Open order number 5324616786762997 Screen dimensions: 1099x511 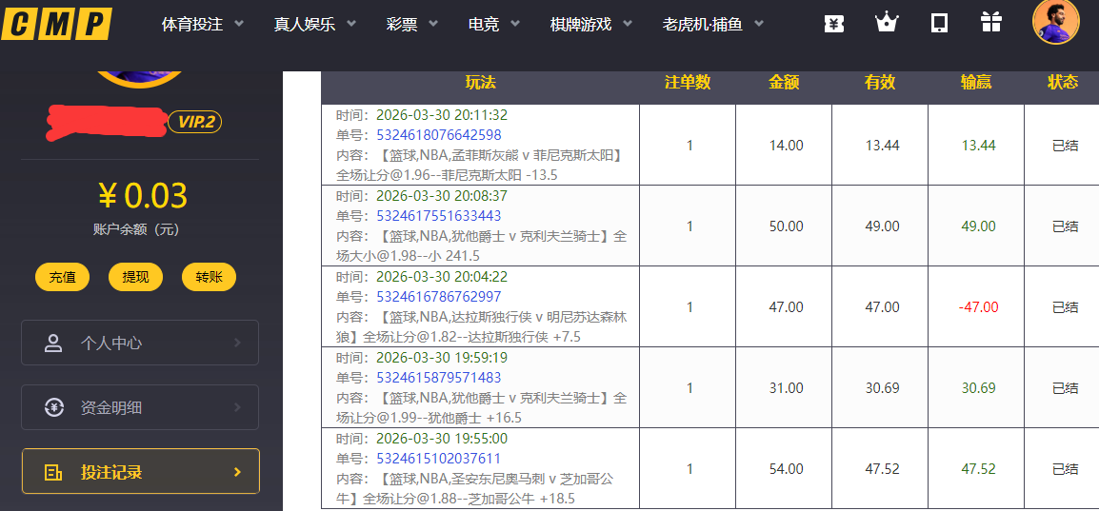point(439,297)
